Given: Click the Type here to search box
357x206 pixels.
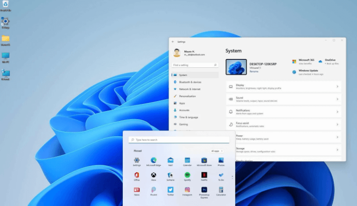Looking at the screenshot, I should coord(179,140).
